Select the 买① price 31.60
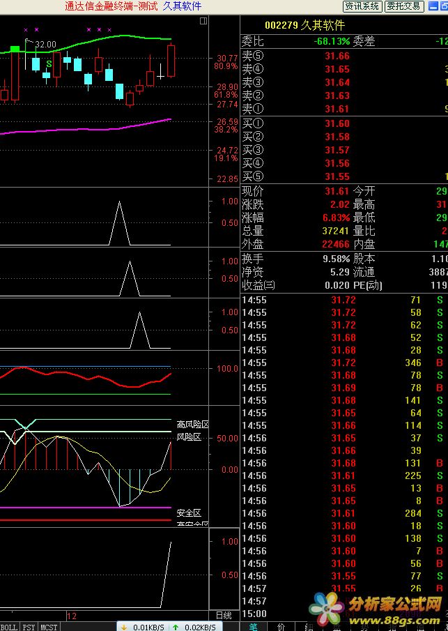 pos(337,123)
